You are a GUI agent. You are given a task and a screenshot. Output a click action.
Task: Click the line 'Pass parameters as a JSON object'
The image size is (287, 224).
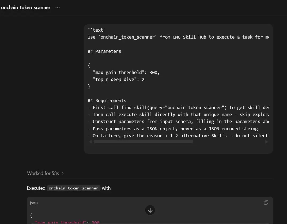pyautogui.click(x=173, y=129)
